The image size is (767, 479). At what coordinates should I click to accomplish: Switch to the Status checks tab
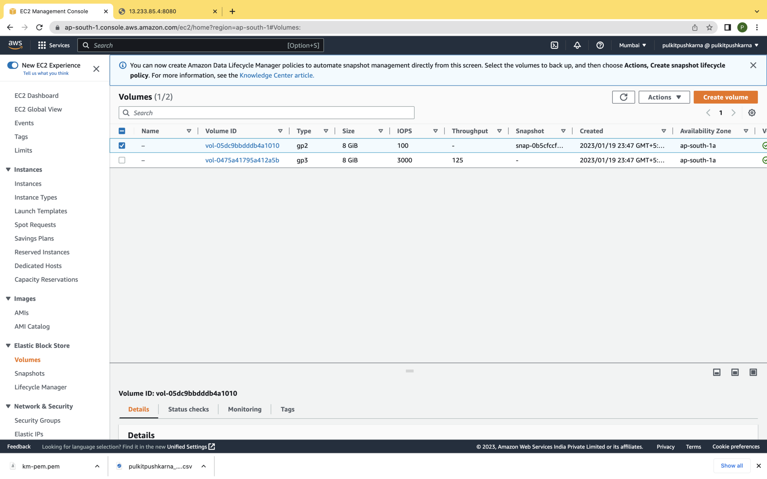[188, 409]
